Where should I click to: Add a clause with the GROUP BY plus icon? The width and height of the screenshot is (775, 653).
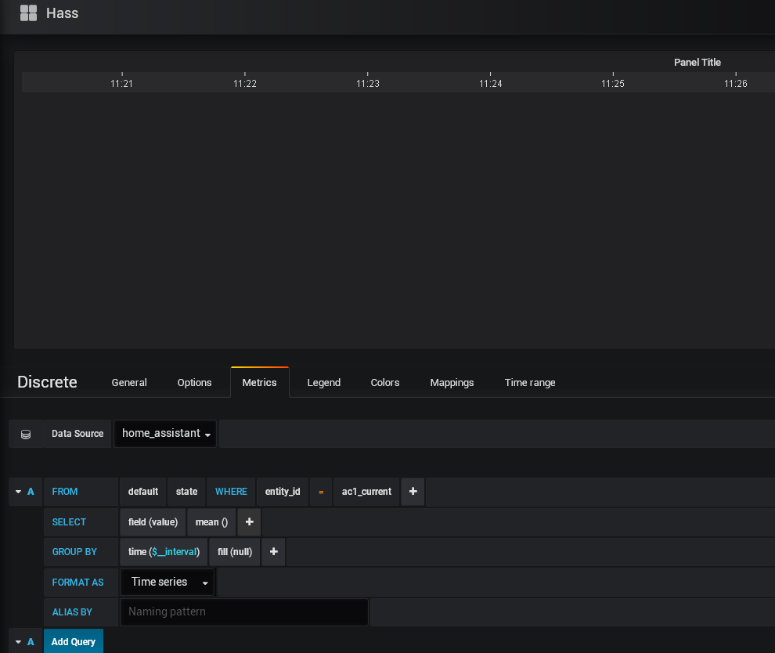pos(273,552)
